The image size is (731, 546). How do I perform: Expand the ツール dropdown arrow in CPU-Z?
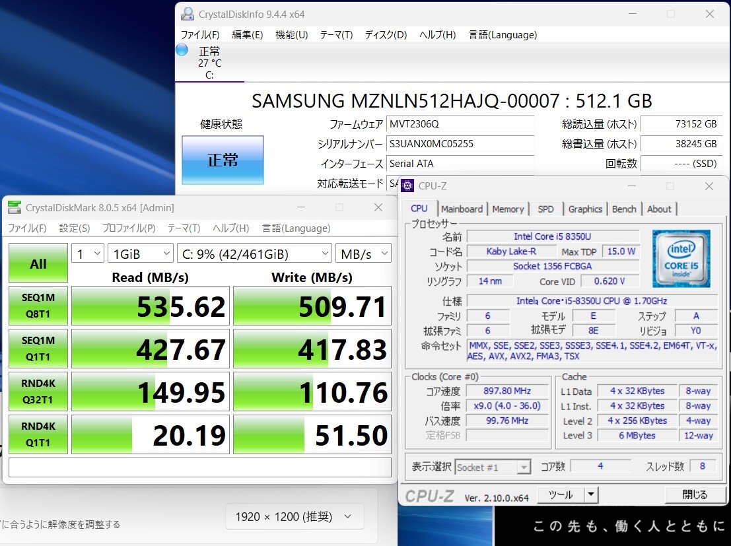click(591, 495)
